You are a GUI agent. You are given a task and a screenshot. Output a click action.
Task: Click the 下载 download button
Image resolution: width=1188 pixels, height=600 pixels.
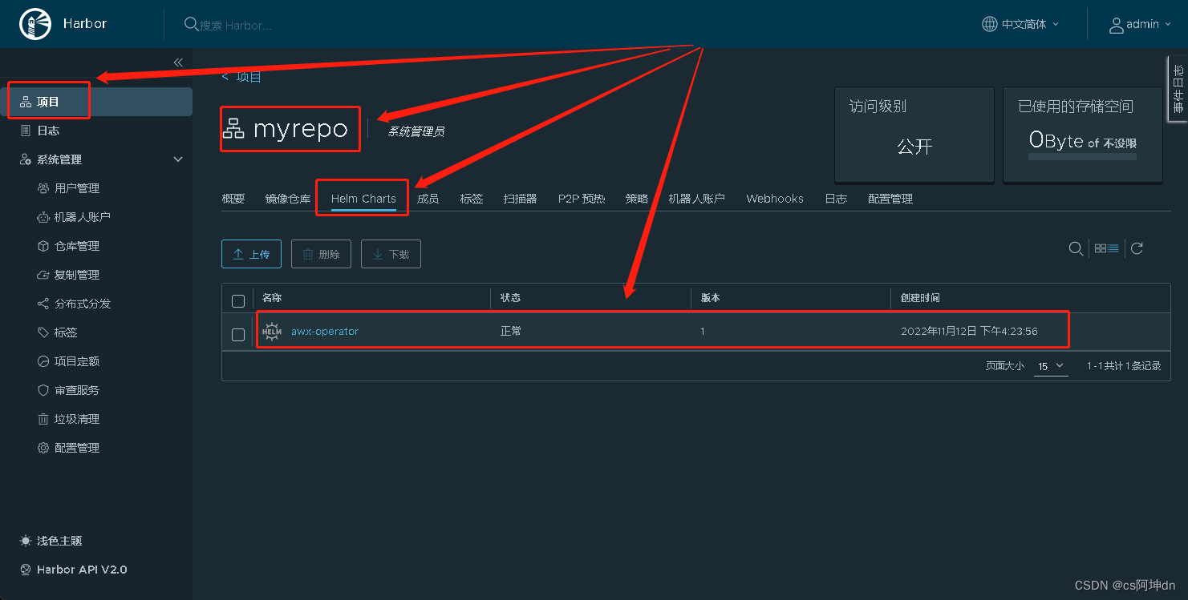pos(391,254)
